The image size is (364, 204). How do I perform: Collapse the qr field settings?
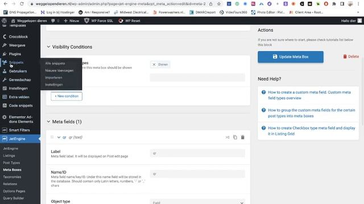coord(59,137)
